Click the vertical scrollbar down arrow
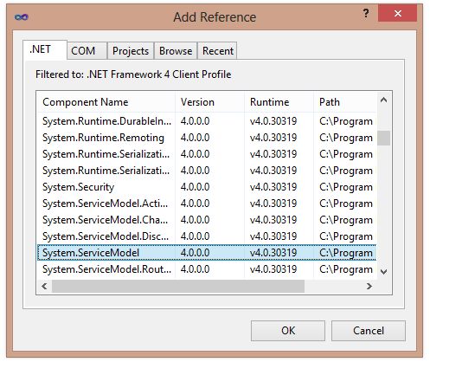The image size is (462, 375). click(383, 271)
